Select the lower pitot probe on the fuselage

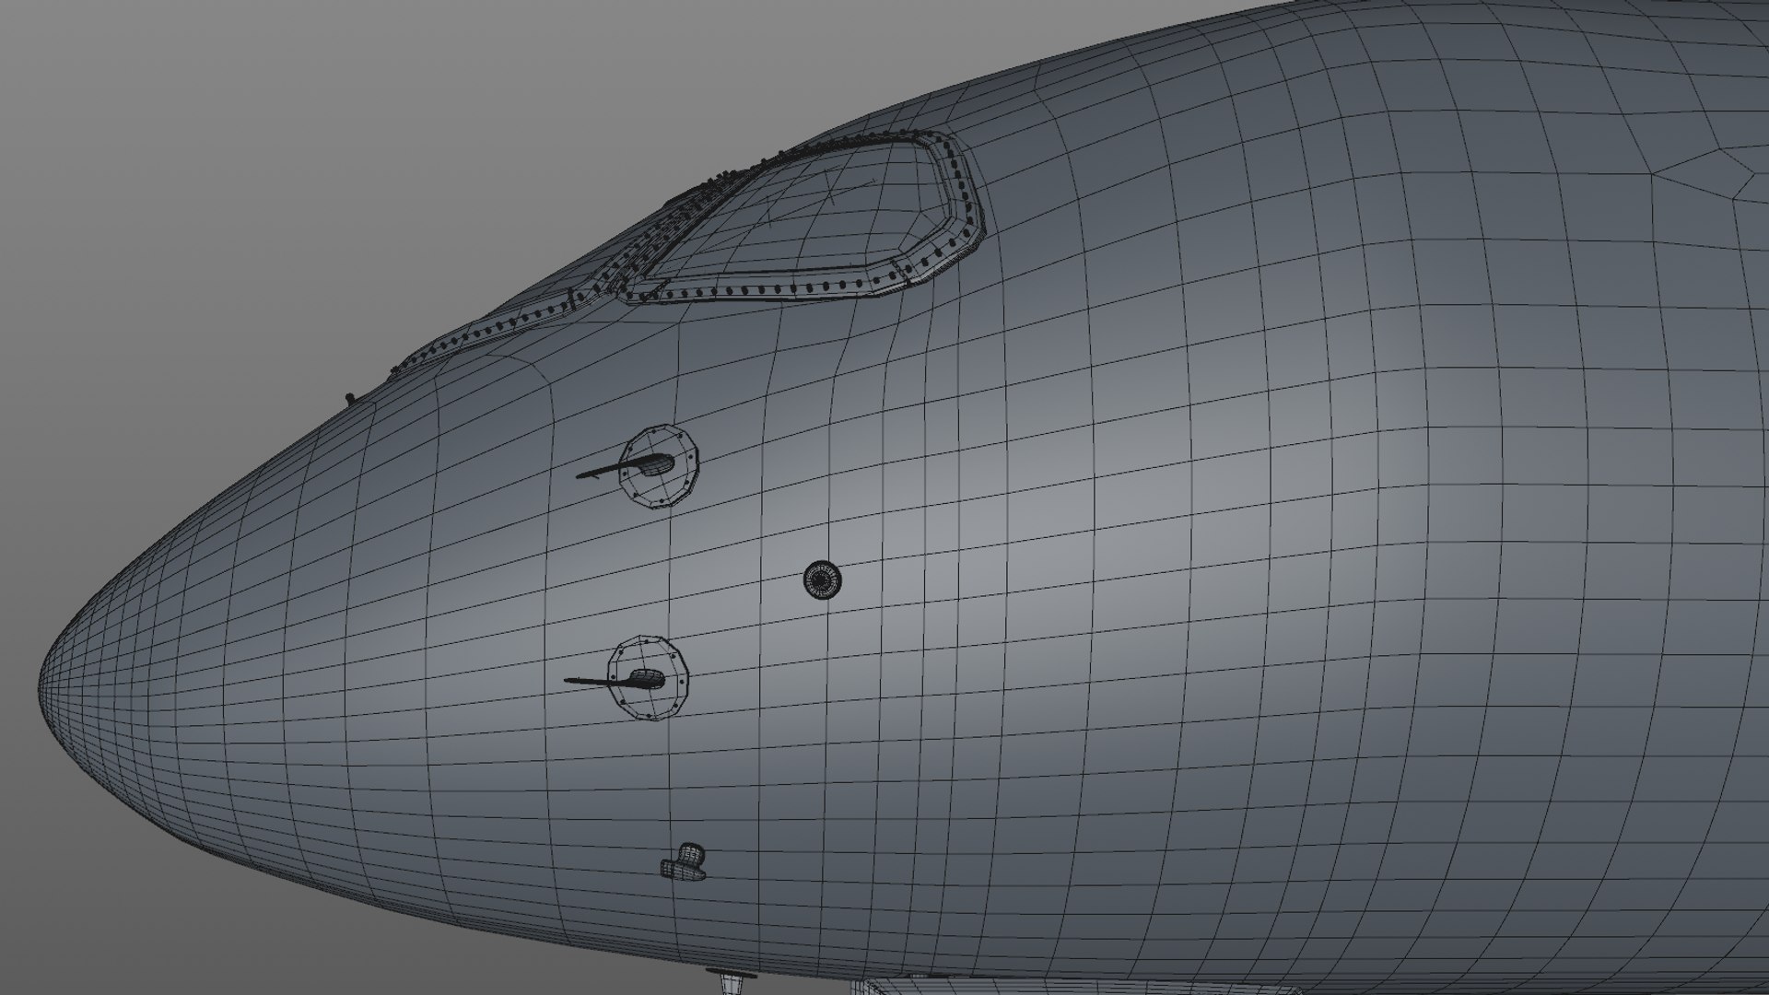628,679
